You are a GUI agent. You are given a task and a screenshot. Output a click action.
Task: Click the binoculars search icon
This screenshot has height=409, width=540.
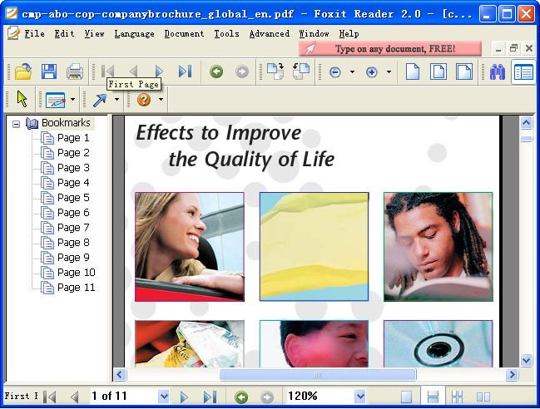(498, 71)
